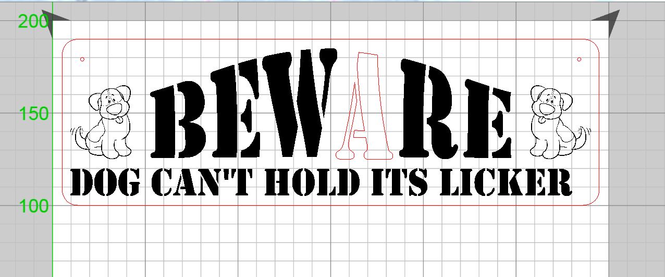The height and width of the screenshot is (277, 665).
Task: Select the letter B in BEWARE
Action: pyautogui.click(x=179, y=119)
